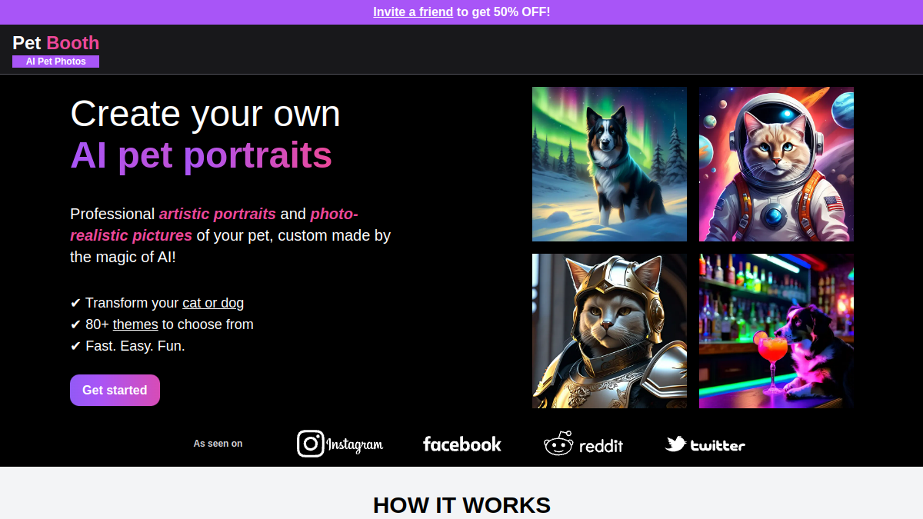Click the Reddit logo
The height and width of the screenshot is (519, 923).
(584, 444)
